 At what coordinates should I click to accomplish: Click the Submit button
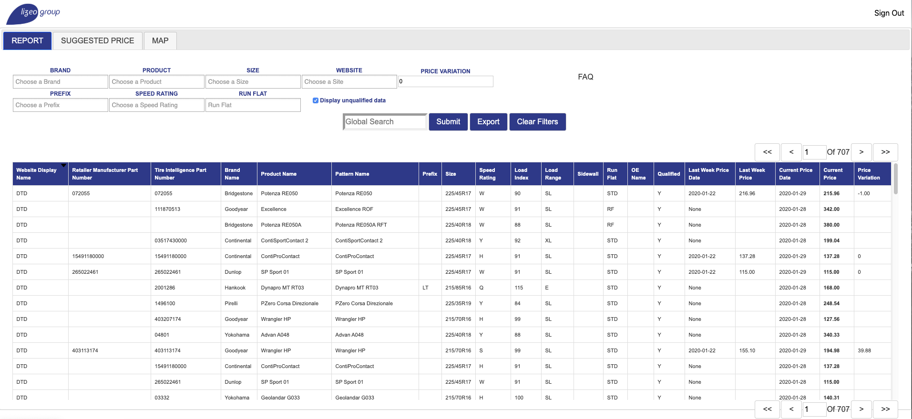click(x=448, y=122)
